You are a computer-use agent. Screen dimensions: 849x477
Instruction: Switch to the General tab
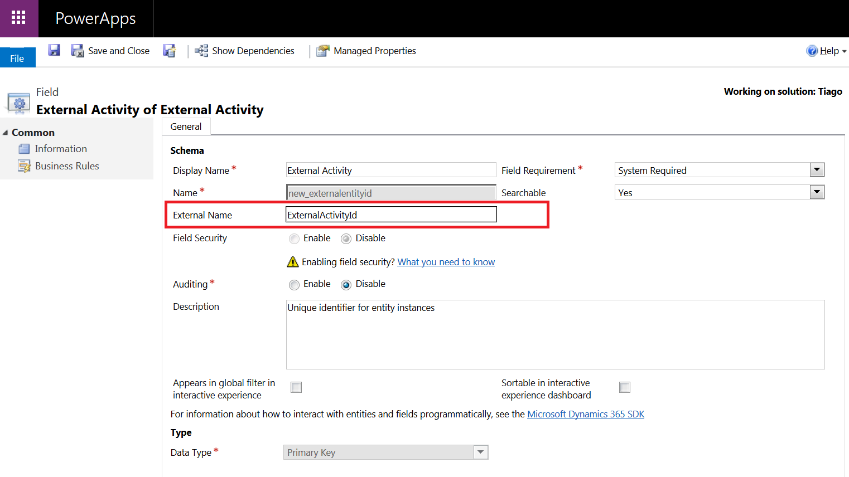[x=186, y=126]
